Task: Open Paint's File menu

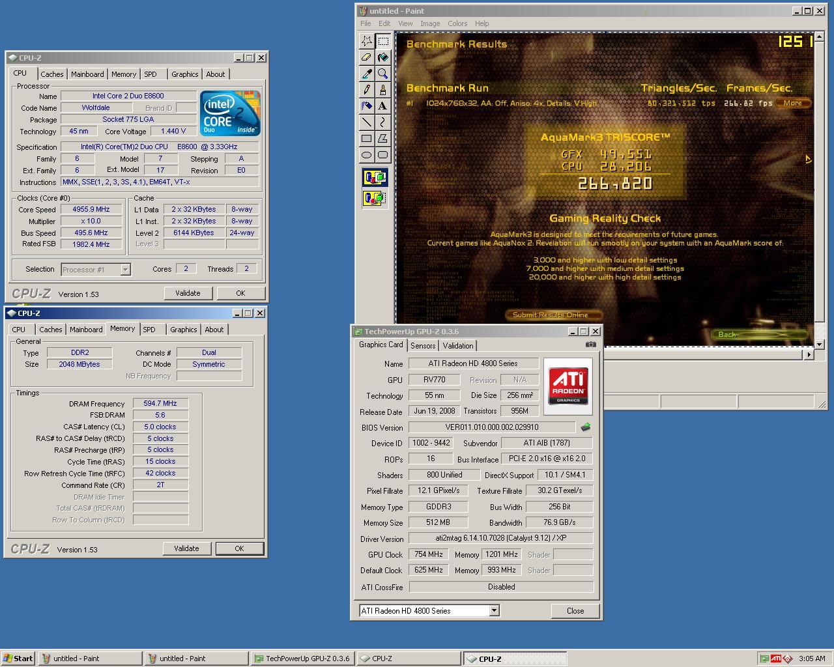Action: 366,23
